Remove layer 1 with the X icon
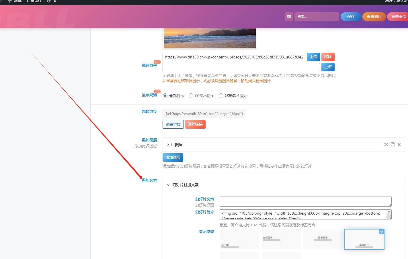 click(x=399, y=144)
